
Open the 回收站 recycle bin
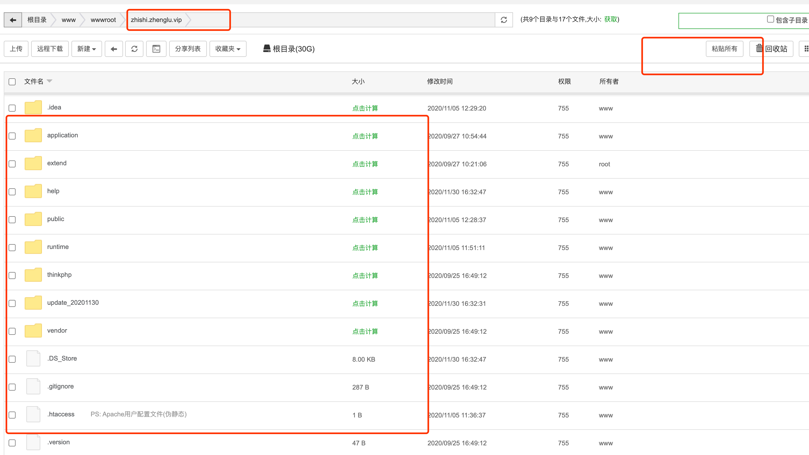pyautogui.click(x=771, y=49)
